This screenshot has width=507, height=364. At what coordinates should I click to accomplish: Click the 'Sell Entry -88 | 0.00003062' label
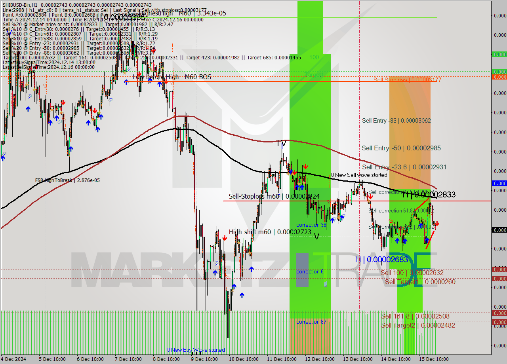click(x=396, y=121)
